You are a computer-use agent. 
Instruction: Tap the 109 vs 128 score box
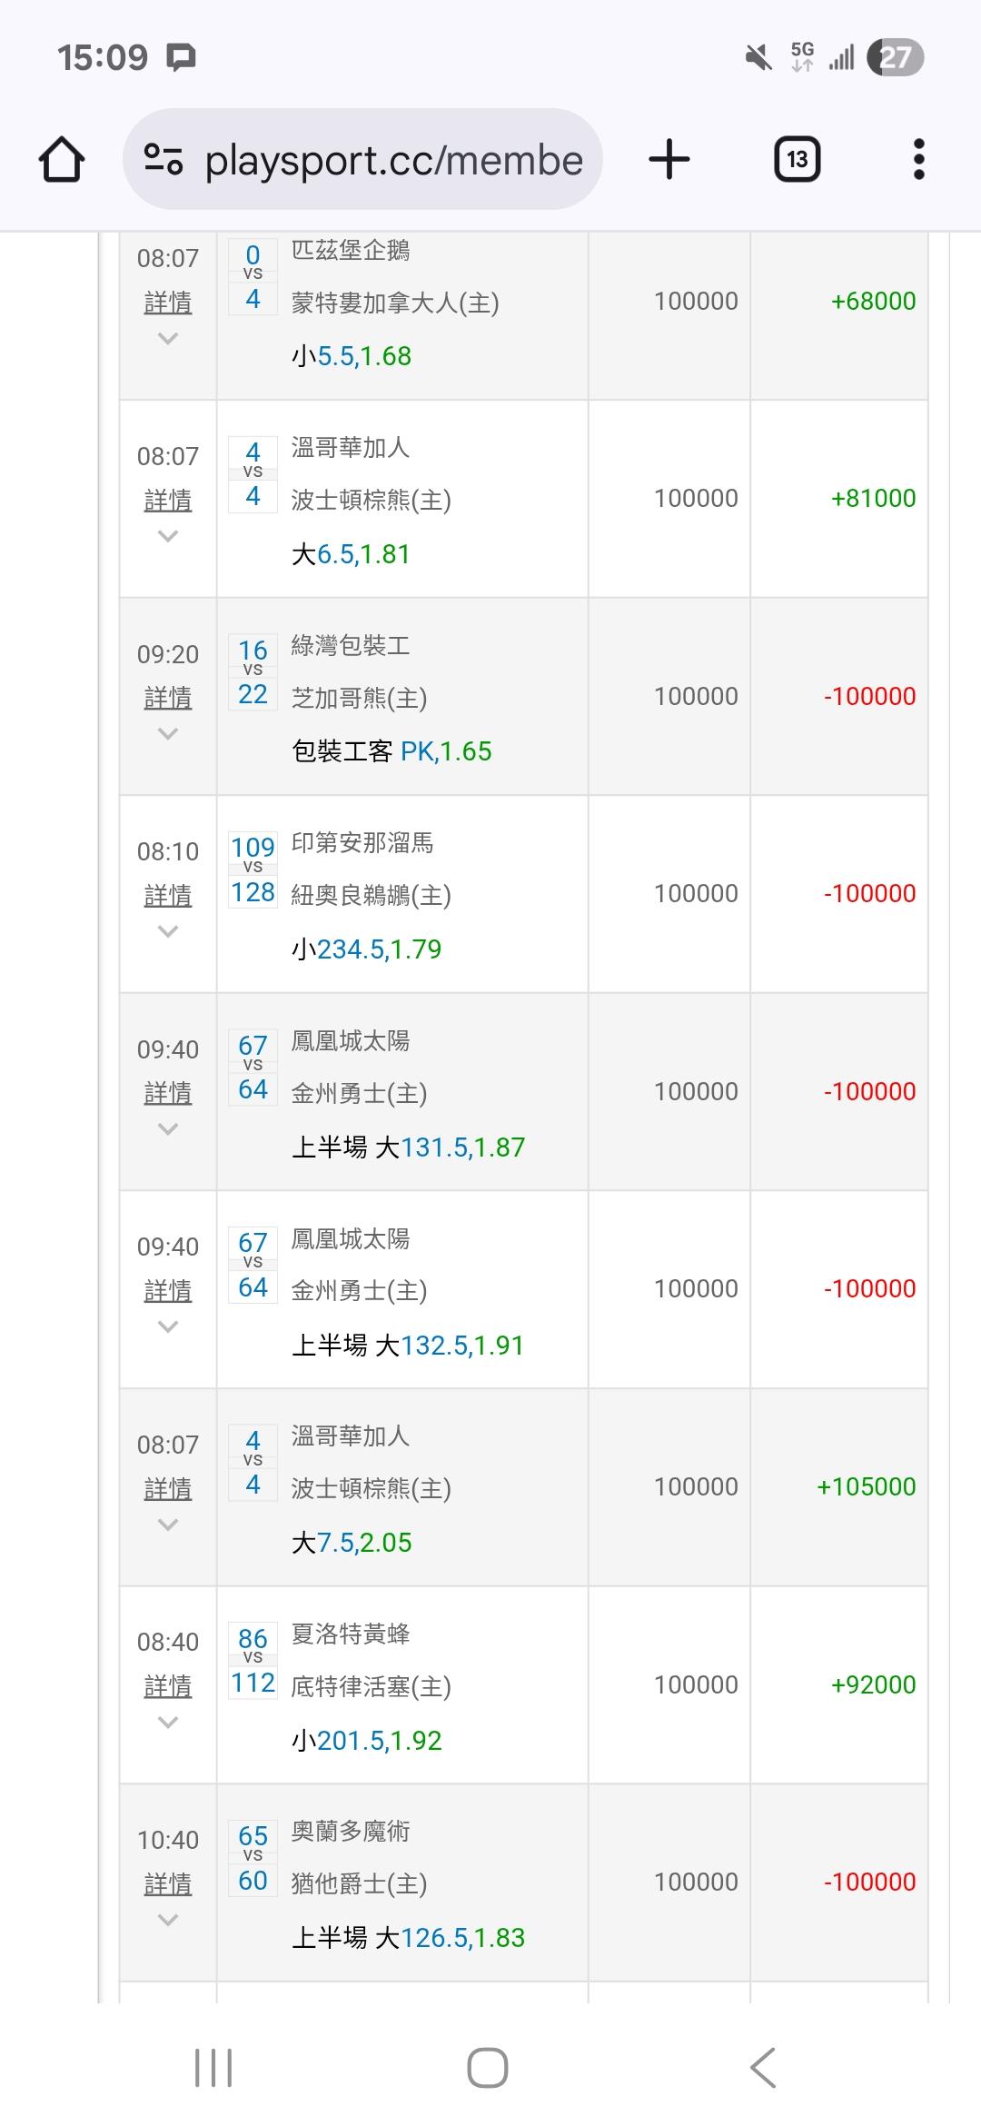pyautogui.click(x=253, y=870)
